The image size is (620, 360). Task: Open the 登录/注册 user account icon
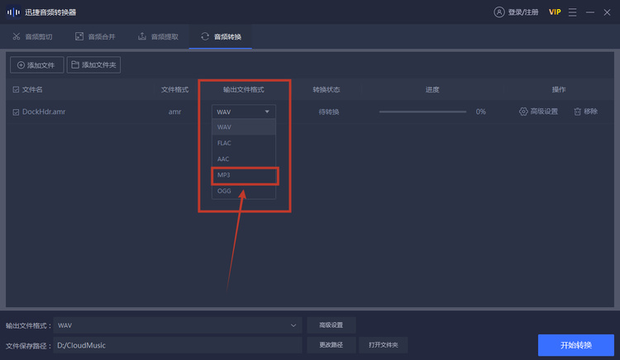pyautogui.click(x=499, y=12)
